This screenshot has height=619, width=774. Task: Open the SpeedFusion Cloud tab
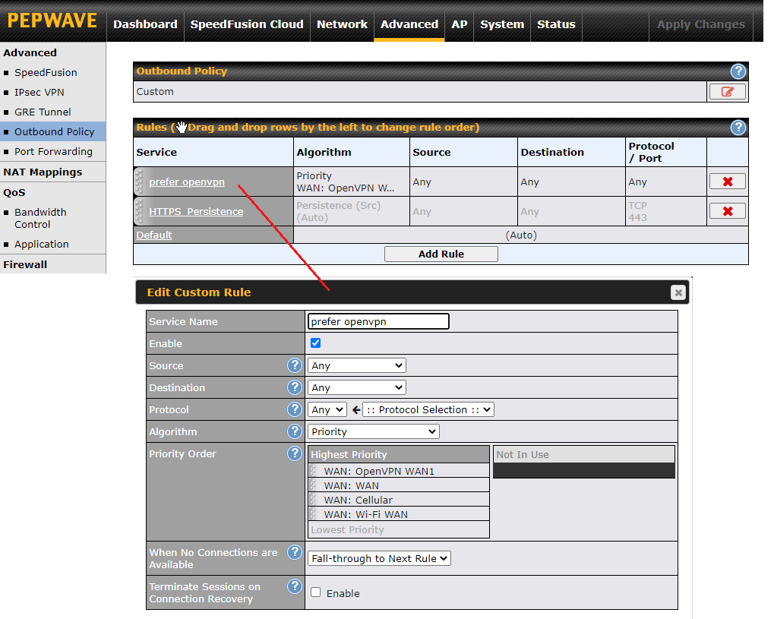pyautogui.click(x=247, y=24)
